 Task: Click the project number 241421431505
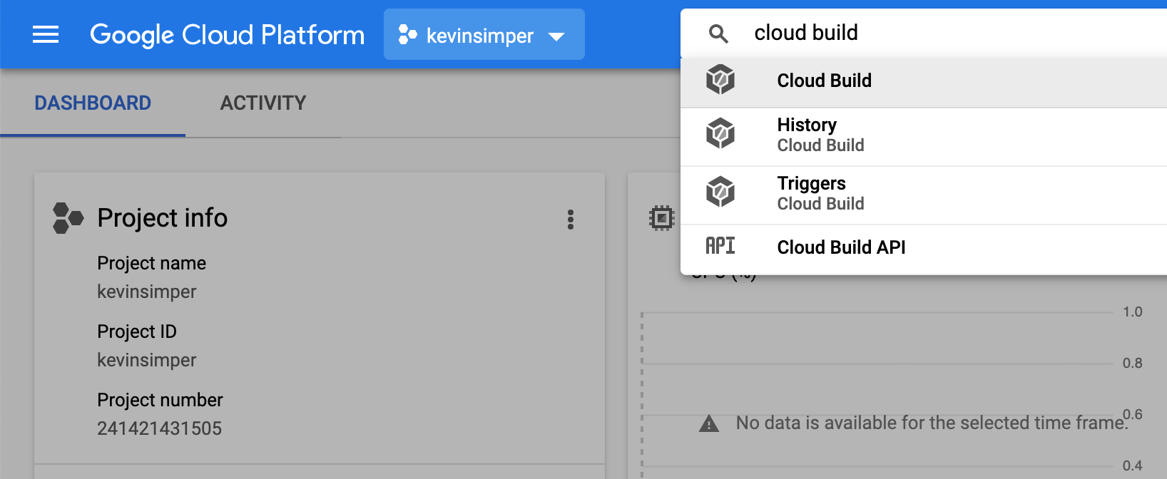point(160,428)
